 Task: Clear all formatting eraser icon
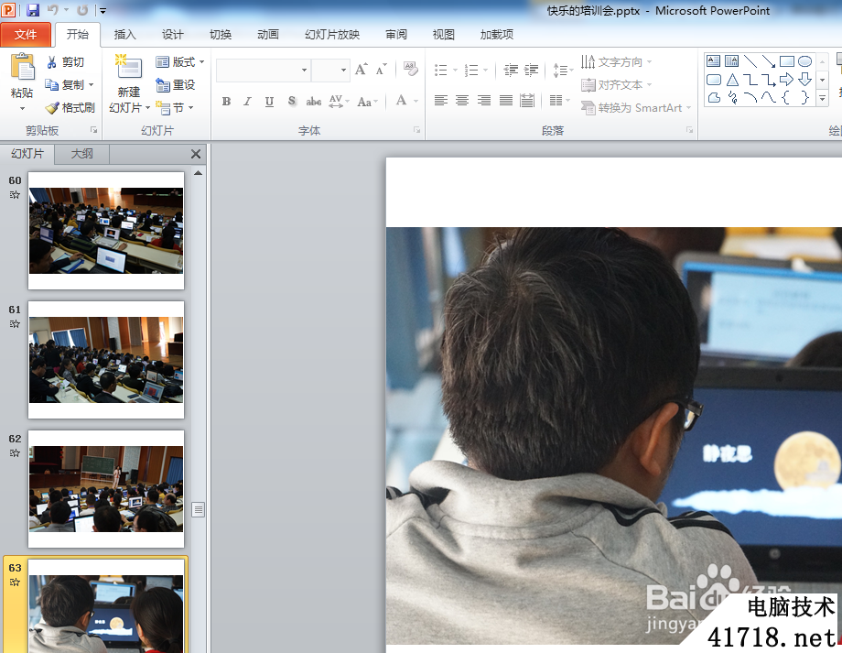click(x=411, y=69)
